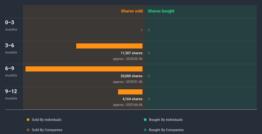Click the 6–9 months row label

(x=11, y=71)
